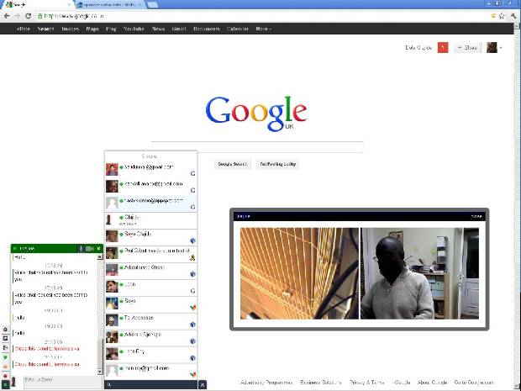Expand the More dropdown in Google bar
Viewport: 521px width, 391px height.
tap(264, 29)
